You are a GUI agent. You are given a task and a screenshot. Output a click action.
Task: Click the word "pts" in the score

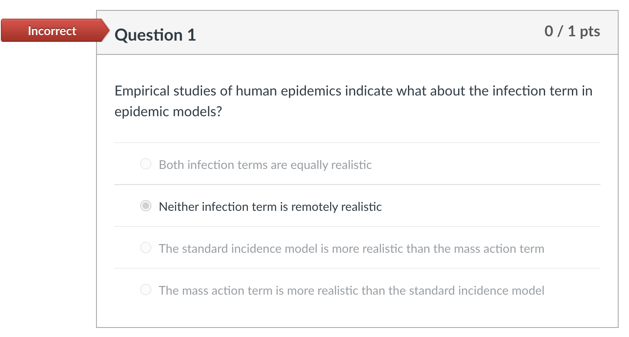pos(590,32)
